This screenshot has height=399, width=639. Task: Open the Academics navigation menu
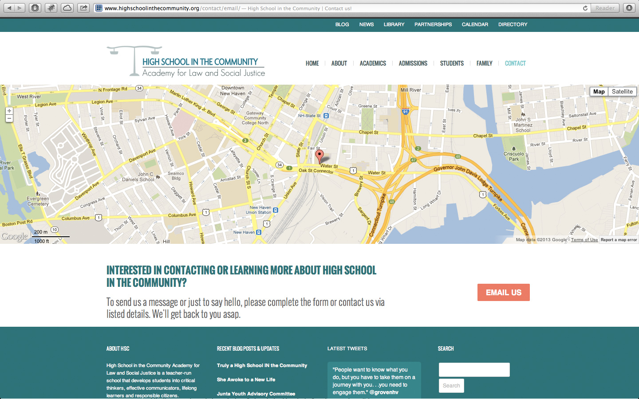(x=373, y=63)
